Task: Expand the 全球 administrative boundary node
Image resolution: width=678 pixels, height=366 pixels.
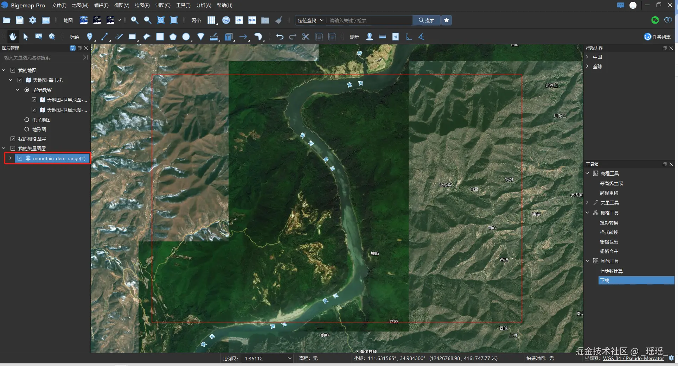Action: click(587, 67)
